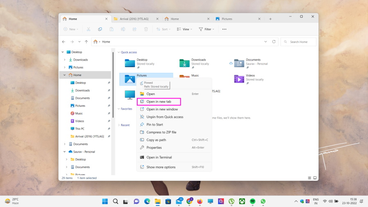This screenshot has width=368, height=207.
Task: Click the Up arrow navigation button
Action: (86, 42)
